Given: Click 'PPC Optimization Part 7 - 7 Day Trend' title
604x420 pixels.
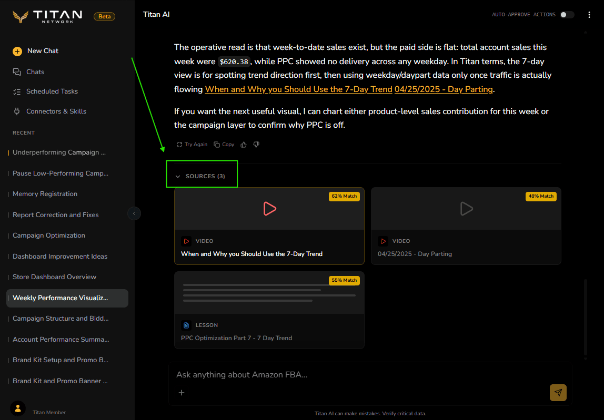Looking at the screenshot, I should point(237,338).
